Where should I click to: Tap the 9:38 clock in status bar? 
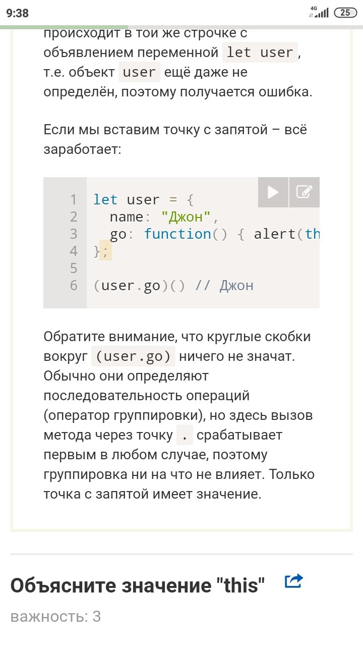pos(18,13)
